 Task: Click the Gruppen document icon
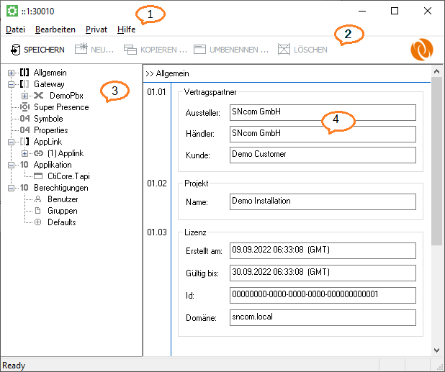pos(38,211)
